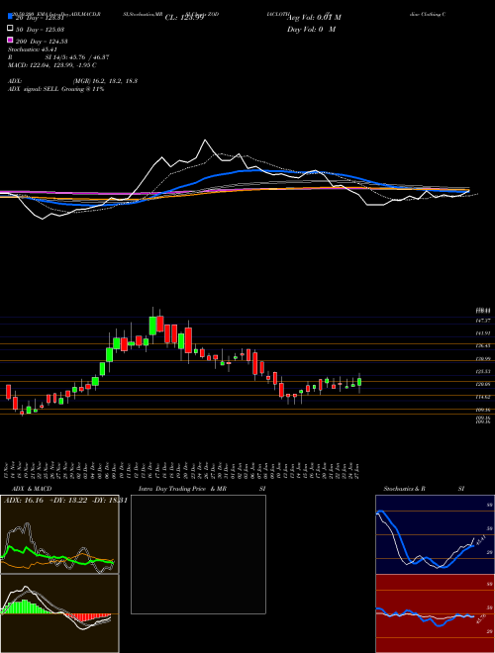The image size is (495, 653).
Task: Click the 'CL: 123.99' closing price label
Action: [184, 18]
